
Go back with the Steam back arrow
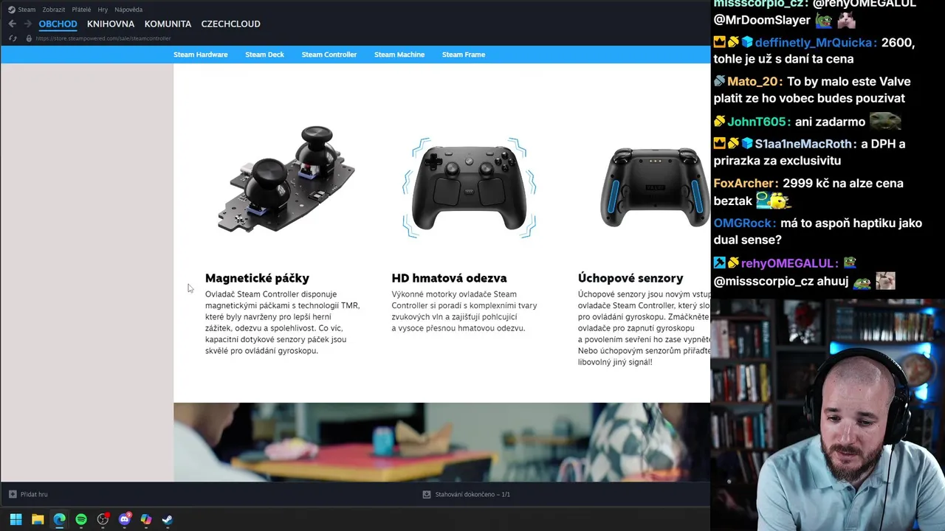coord(12,24)
